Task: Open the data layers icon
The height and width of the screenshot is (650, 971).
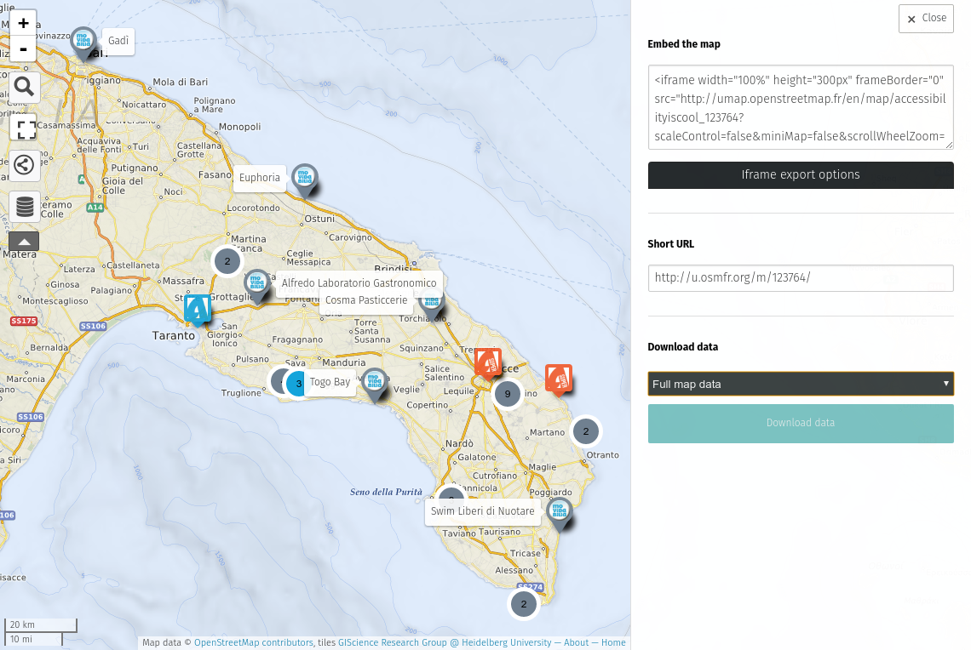Action: click(x=24, y=206)
